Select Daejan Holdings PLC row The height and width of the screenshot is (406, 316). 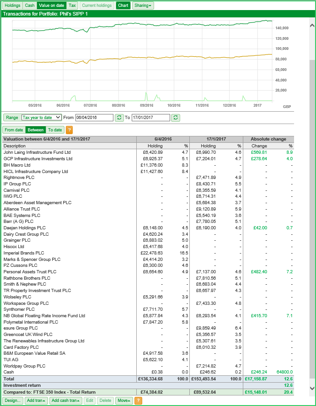pyautogui.click(x=148, y=228)
